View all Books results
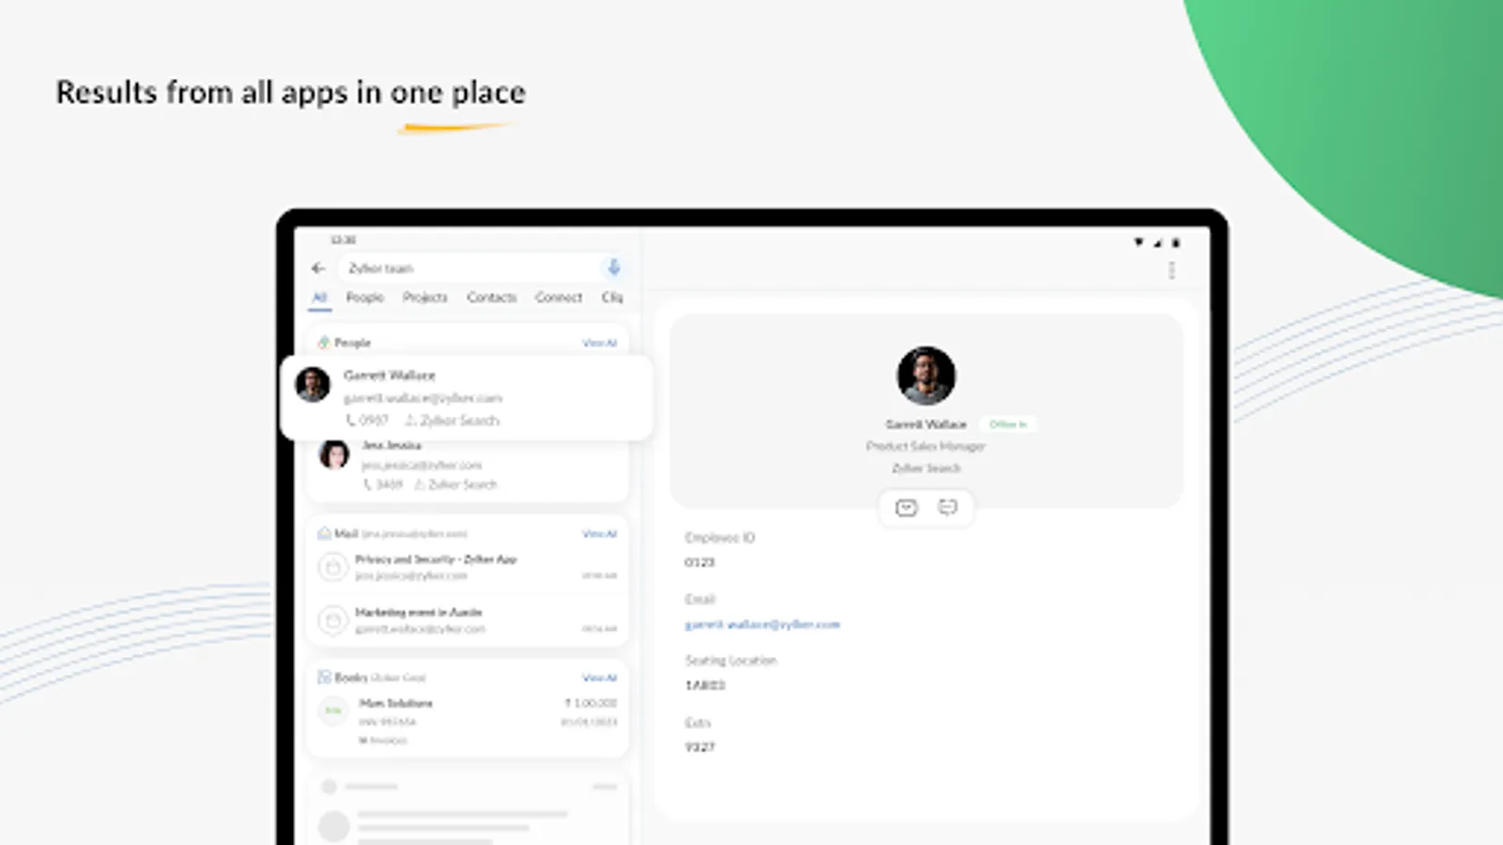The width and height of the screenshot is (1503, 845). coord(599,678)
